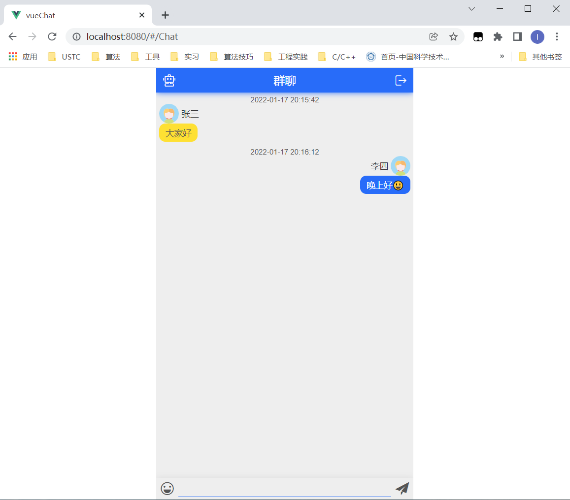
Task: Click timestamp 2022-01-17 20:16:12
Action: pyautogui.click(x=285, y=152)
